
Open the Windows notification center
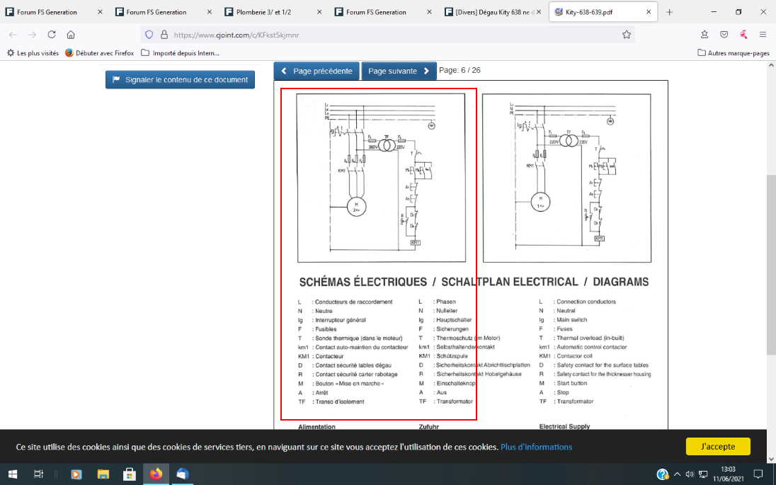pyautogui.click(x=758, y=474)
